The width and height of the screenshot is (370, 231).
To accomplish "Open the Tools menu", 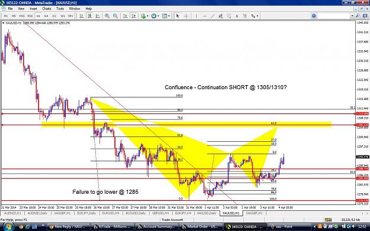I will 60,8.
